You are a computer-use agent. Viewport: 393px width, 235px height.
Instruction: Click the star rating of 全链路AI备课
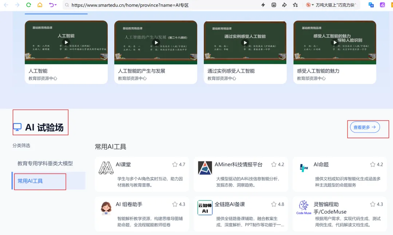pyautogui.click(x=278, y=204)
